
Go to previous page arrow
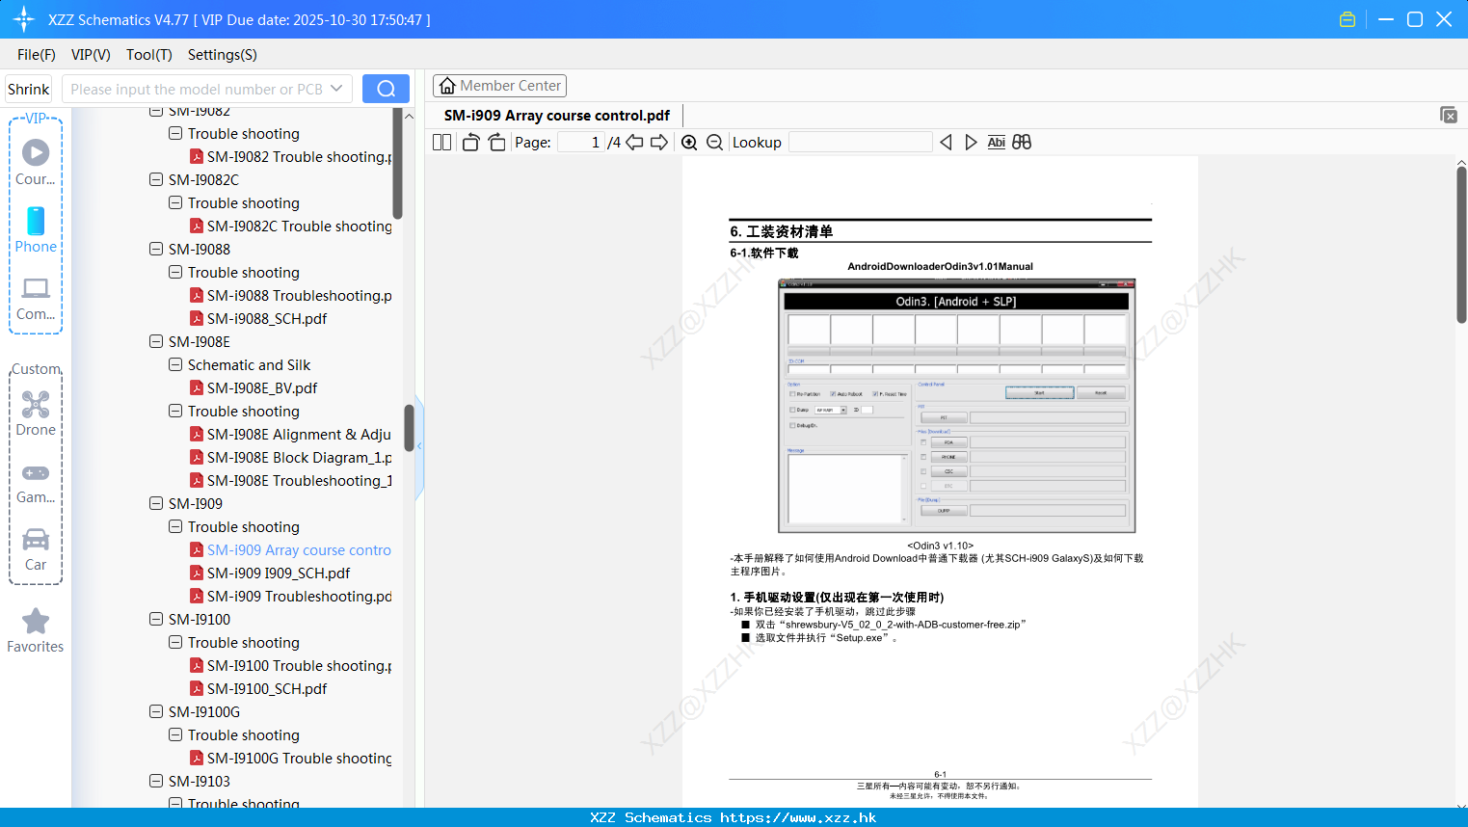(x=634, y=143)
